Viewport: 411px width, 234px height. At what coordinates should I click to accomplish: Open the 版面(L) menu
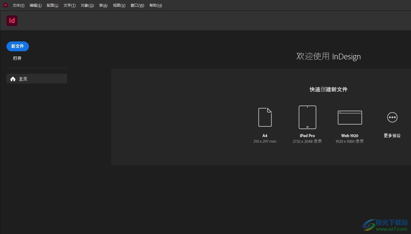[52, 5]
